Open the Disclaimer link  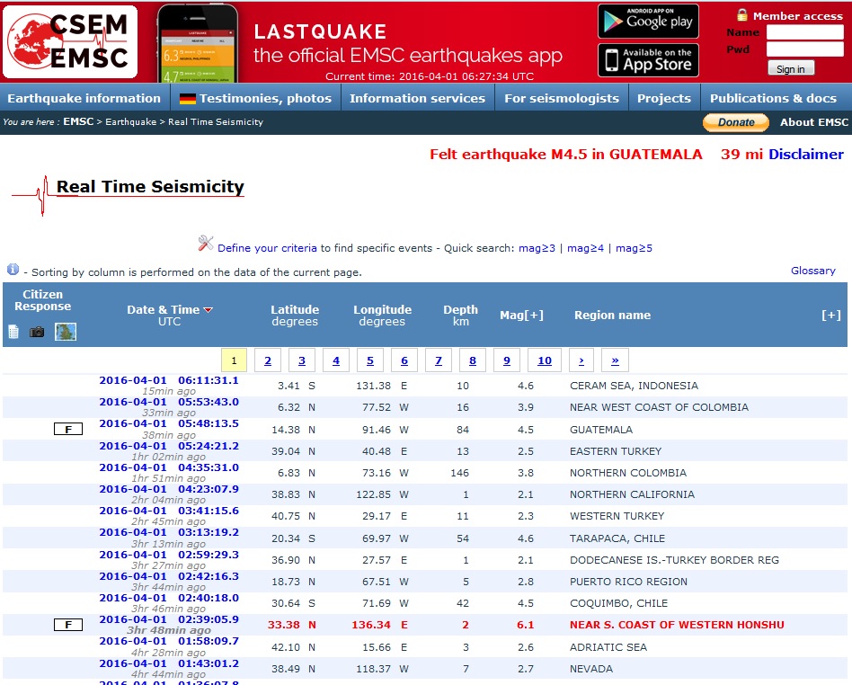point(806,155)
